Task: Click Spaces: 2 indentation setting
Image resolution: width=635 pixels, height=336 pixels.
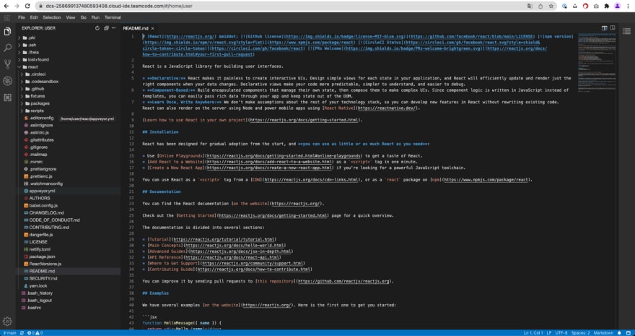Action: pos(581,333)
